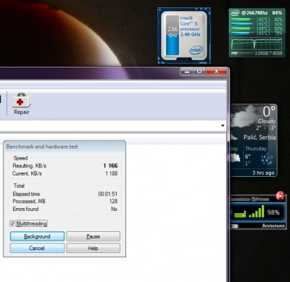Image resolution: width=290 pixels, height=282 pixels.
Task: Open the CPU meter gadget showing 2667Mhz
Action: point(257,33)
